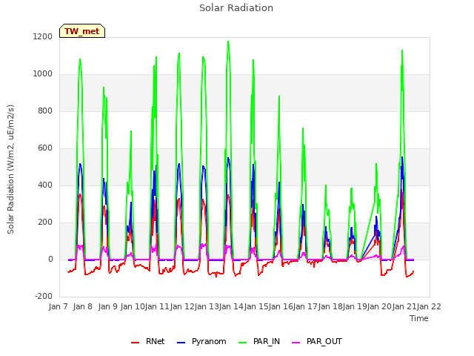Click the Time x-axis title
Screen dimensions: 474x356
pos(419,318)
